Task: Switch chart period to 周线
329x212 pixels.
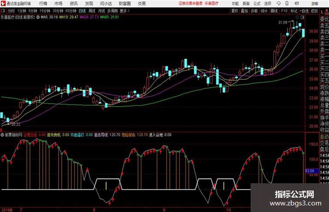Action: click(x=92, y=11)
